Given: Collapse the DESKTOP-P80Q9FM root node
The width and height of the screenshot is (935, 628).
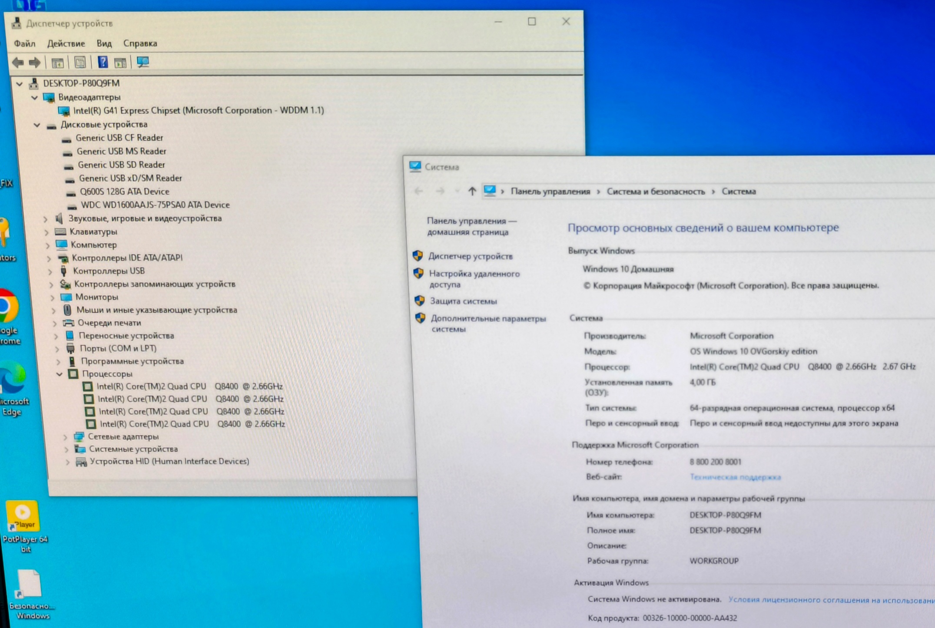Looking at the screenshot, I should (x=20, y=83).
